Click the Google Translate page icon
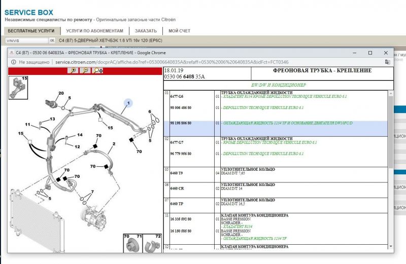 tap(388, 62)
